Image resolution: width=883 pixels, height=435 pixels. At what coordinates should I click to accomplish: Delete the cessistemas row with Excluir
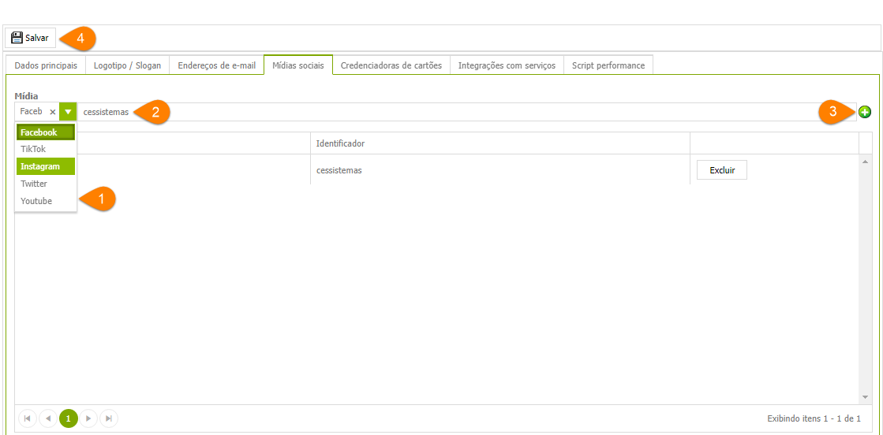coord(721,170)
